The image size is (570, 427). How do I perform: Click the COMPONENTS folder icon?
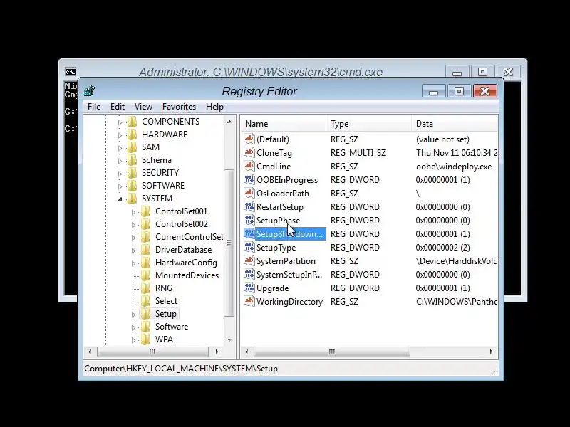pyautogui.click(x=133, y=122)
